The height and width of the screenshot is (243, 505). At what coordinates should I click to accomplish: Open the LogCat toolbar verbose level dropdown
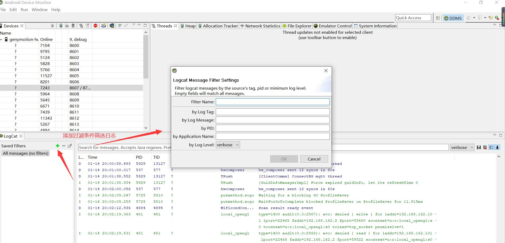[462, 147]
